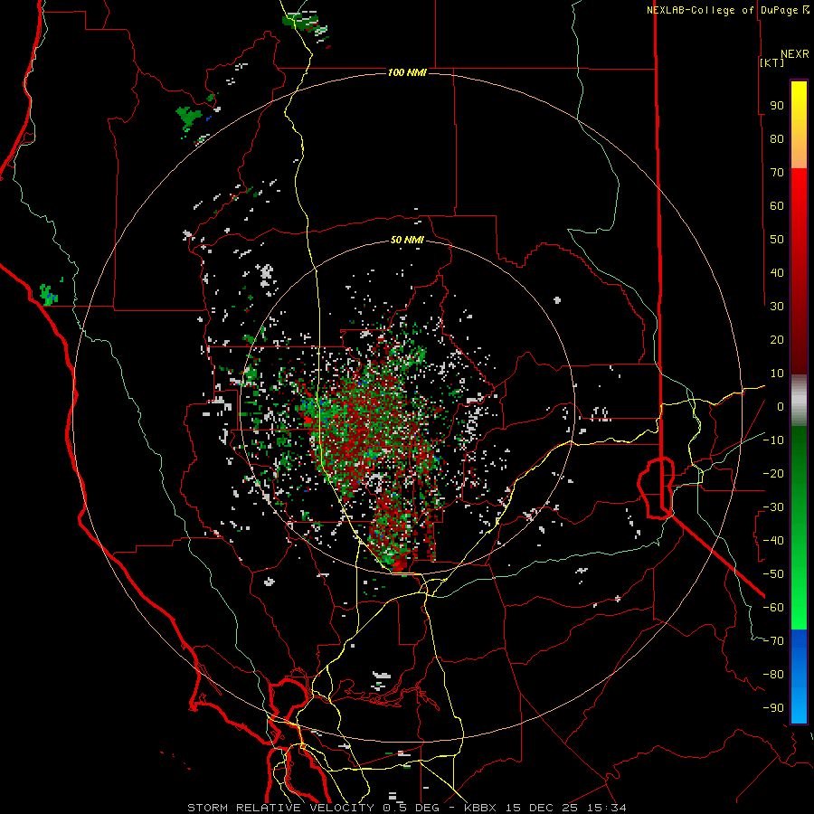The width and height of the screenshot is (814, 814).
Task: Click the 70 value on the velocity scale
Action: [777, 173]
